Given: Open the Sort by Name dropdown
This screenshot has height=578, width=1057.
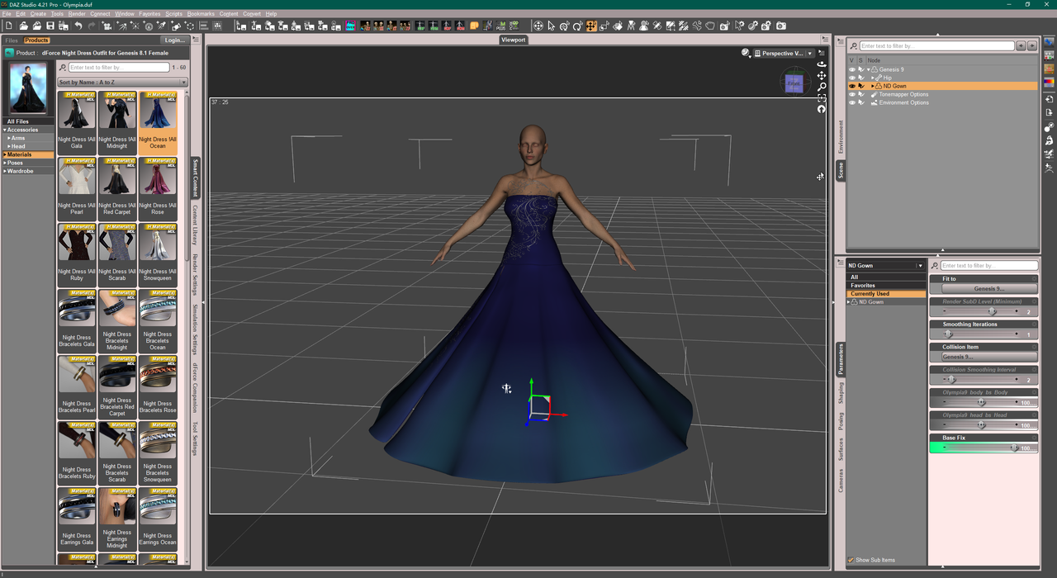Looking at the screenshot, I should coord(122,83).
